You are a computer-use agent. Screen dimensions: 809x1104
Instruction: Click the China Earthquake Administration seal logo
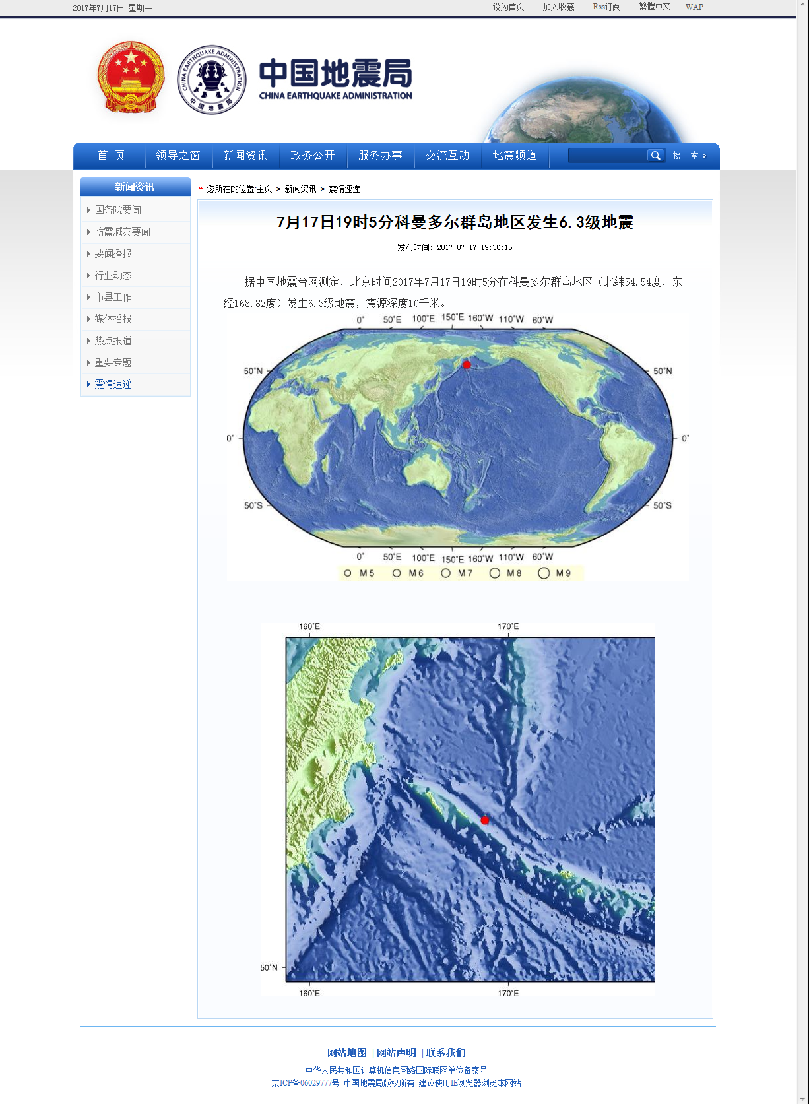[x=212, y=80]
